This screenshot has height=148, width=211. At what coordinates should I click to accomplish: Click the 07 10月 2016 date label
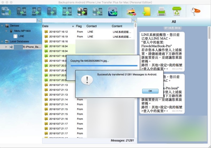(x=172, y=28)
